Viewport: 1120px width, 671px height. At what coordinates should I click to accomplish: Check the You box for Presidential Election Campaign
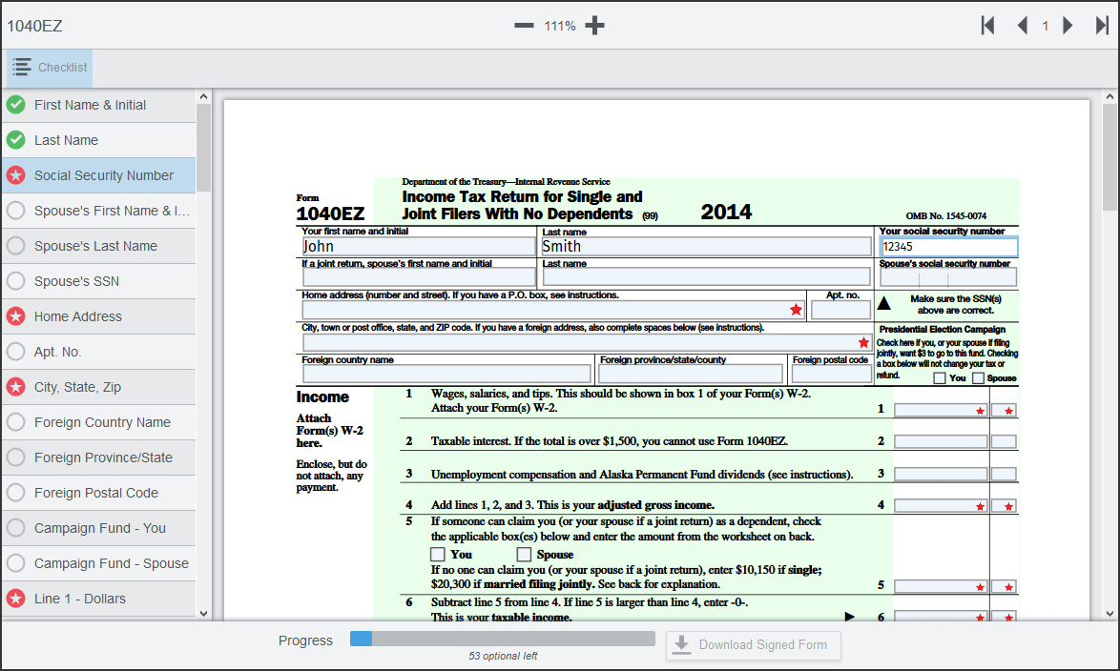pyautogui.click(x=939, y=377)
